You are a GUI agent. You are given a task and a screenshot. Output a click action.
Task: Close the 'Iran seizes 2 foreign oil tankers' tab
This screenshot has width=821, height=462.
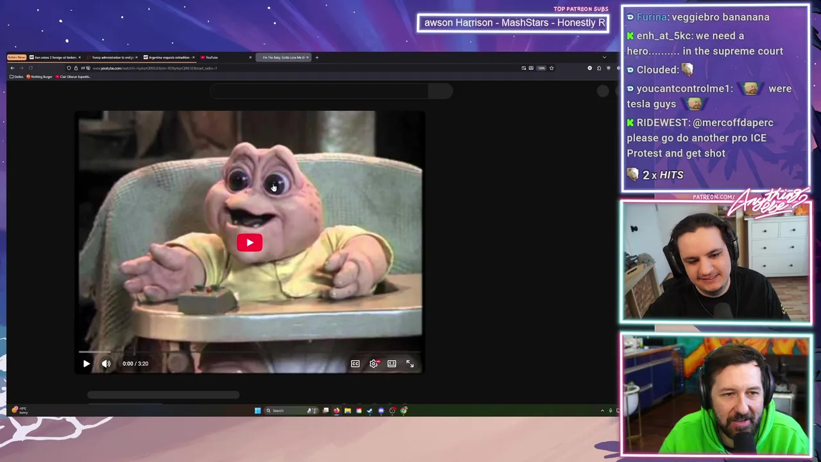pyautogui.click(x=80, y=57)
